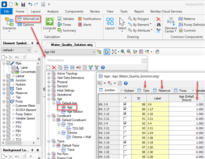Uncheck the Pipe element symbology checkbox
This screenshot has height=159, width=205.
click(8, 63)
